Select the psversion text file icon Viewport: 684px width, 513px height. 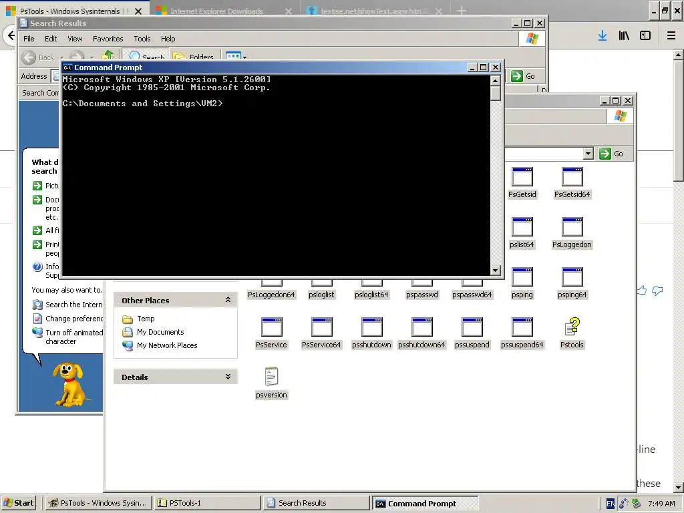(x=271, y=377)
